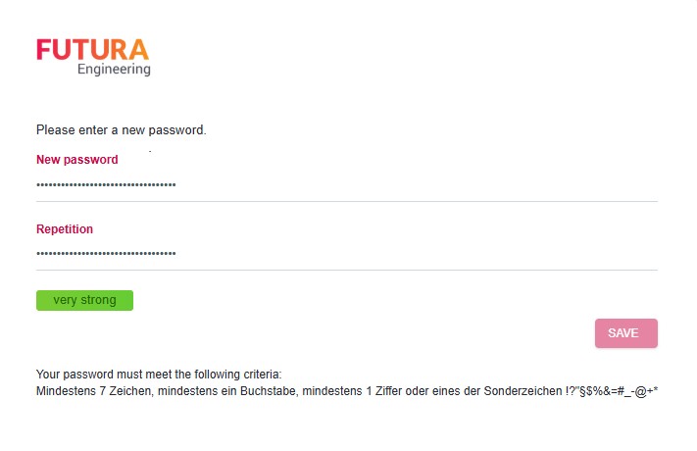Click the special characters list !?"§$%&=#_-@+*

pyautogui.click(x=614, y=391)
